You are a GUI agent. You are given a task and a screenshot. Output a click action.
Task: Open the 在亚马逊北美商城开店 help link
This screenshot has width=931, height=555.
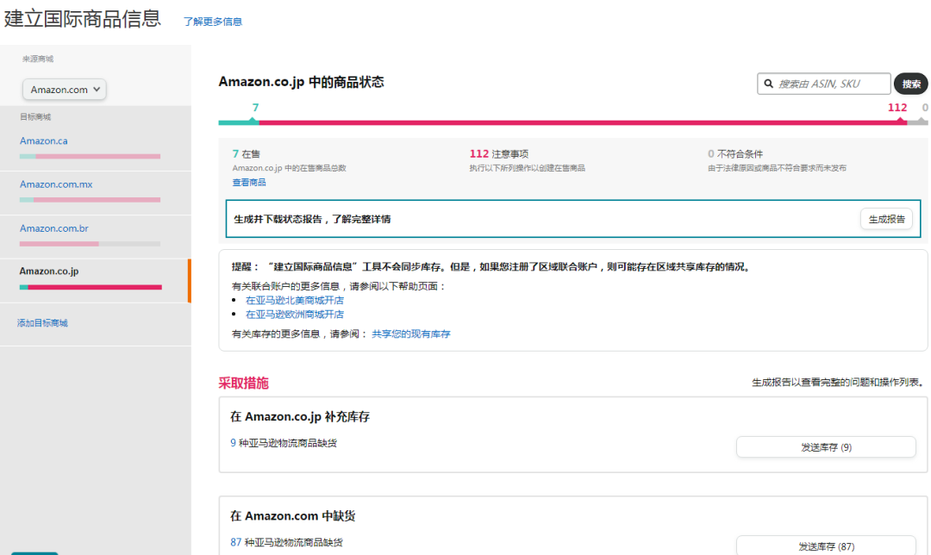pyautogui.click(x=295, y=301)
